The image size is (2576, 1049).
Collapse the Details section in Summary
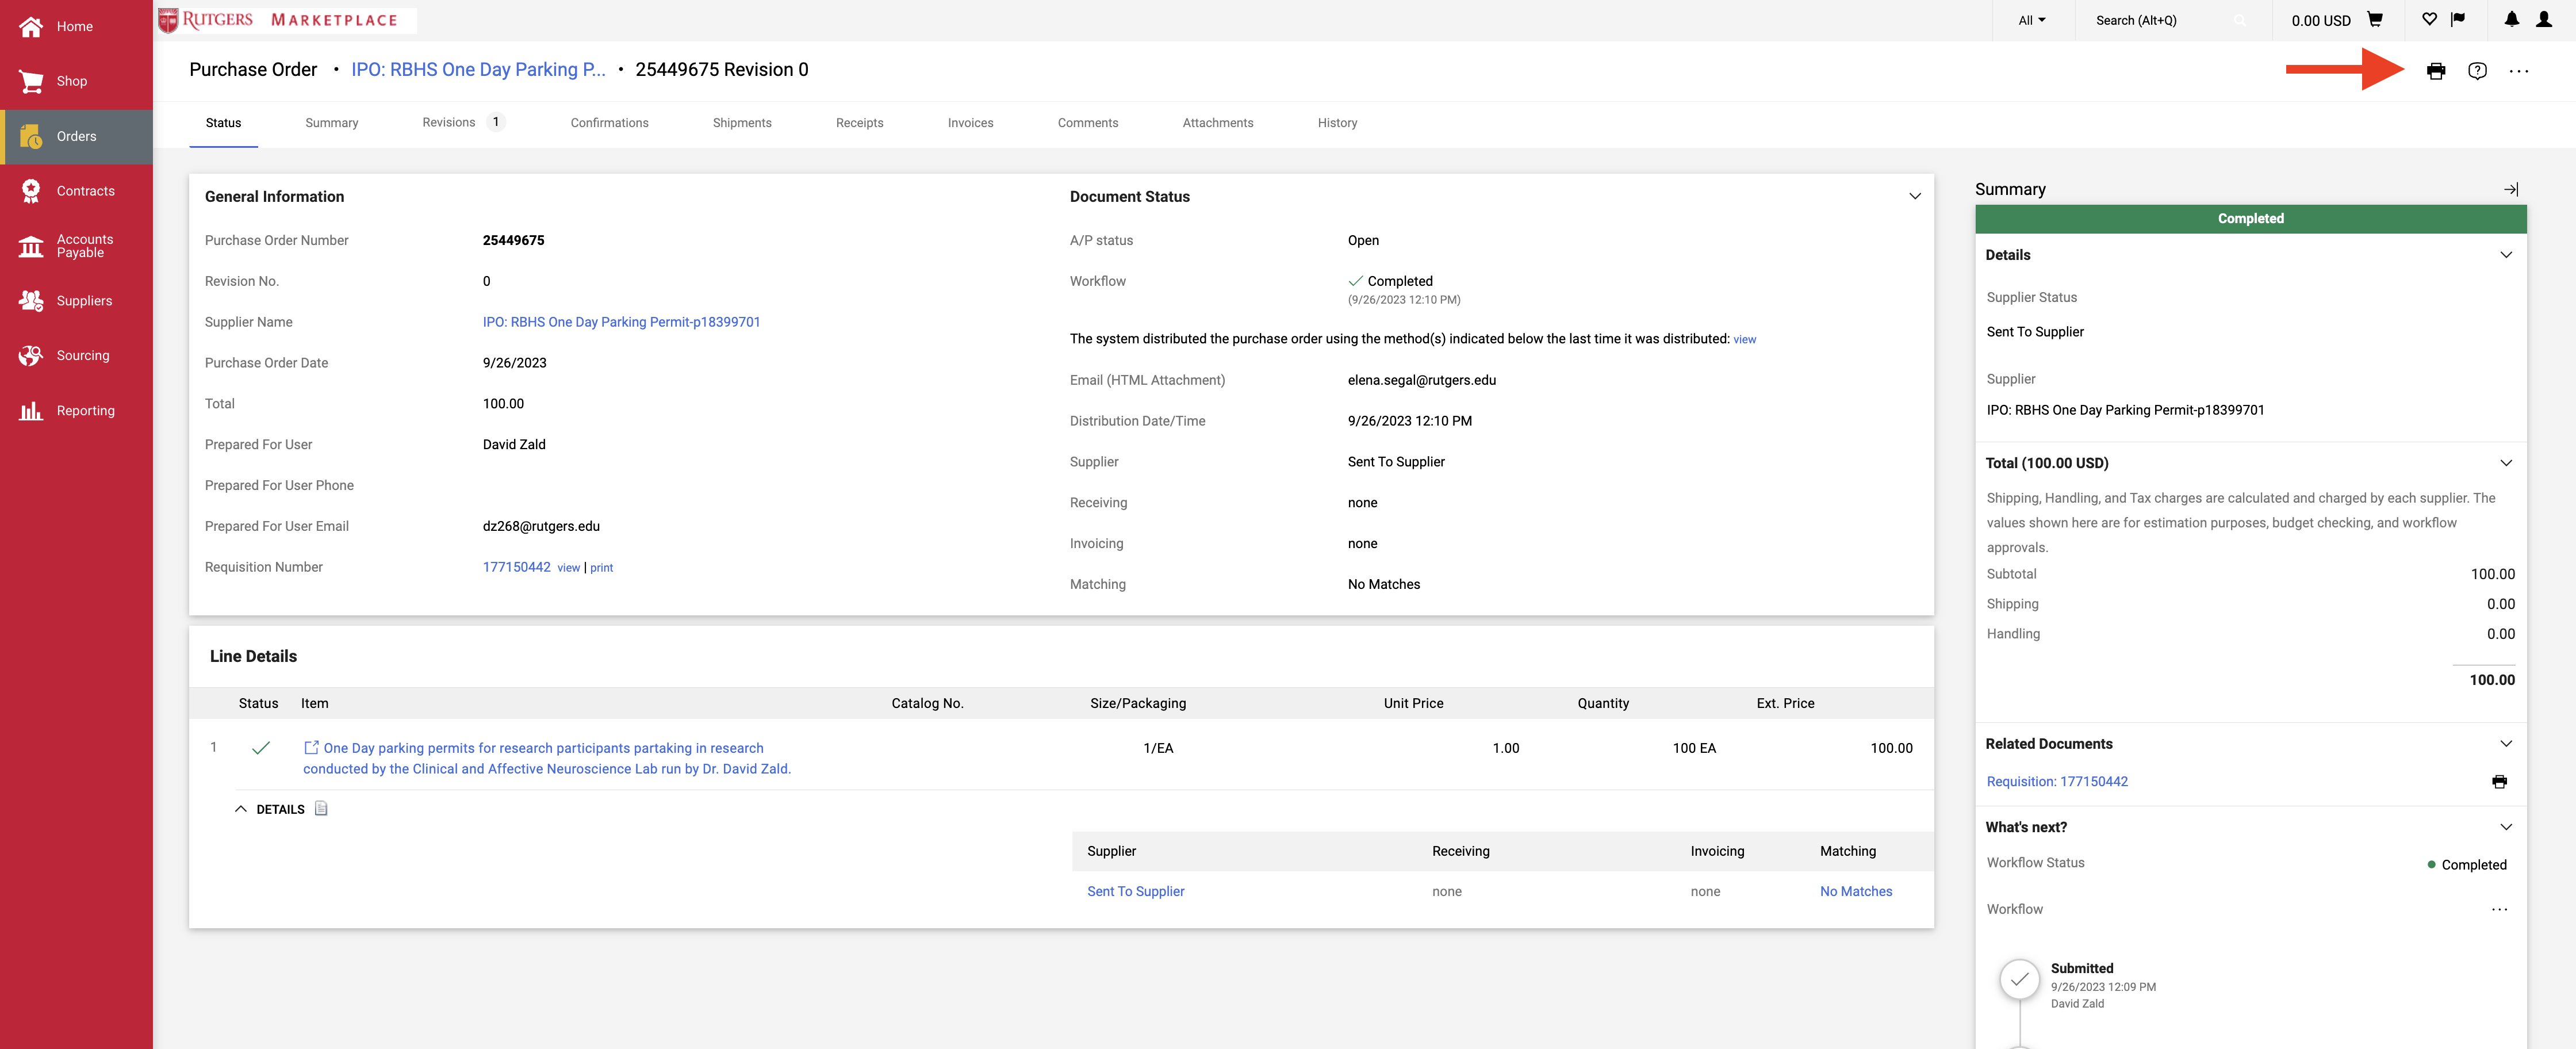coord(2506,255)
